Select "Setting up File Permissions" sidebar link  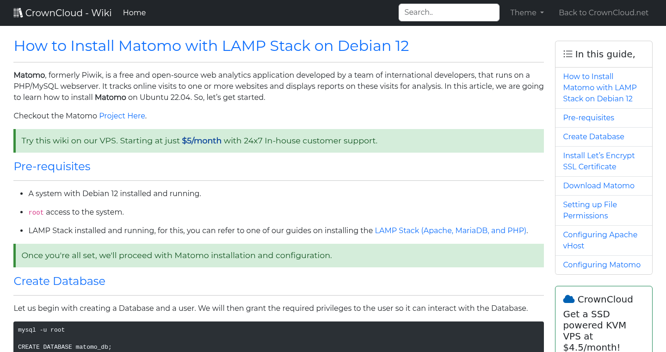click(590, 210)
